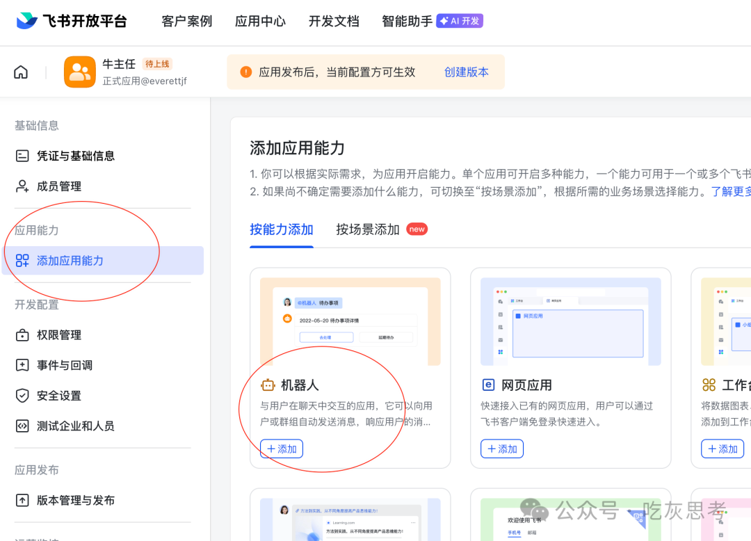This screenshot has height=541, width=751.
Task: Click the 机器人 card title
Action: 300,385
